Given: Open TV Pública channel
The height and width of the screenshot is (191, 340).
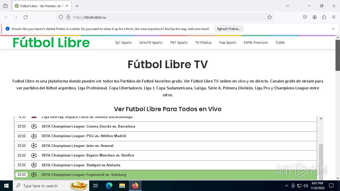Looking at the screenshot, I should [x=203, y=42].
